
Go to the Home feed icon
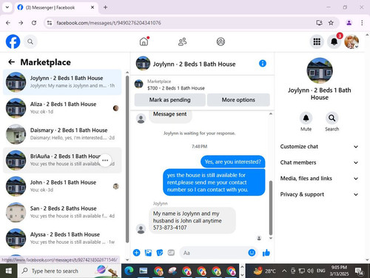pos(144,42)
